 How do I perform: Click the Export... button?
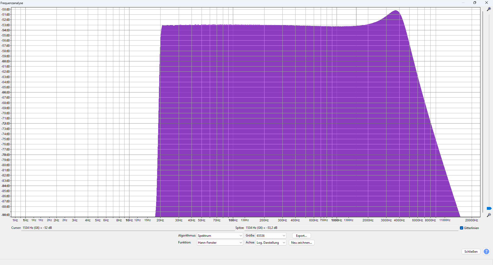(x=301, y=236)
